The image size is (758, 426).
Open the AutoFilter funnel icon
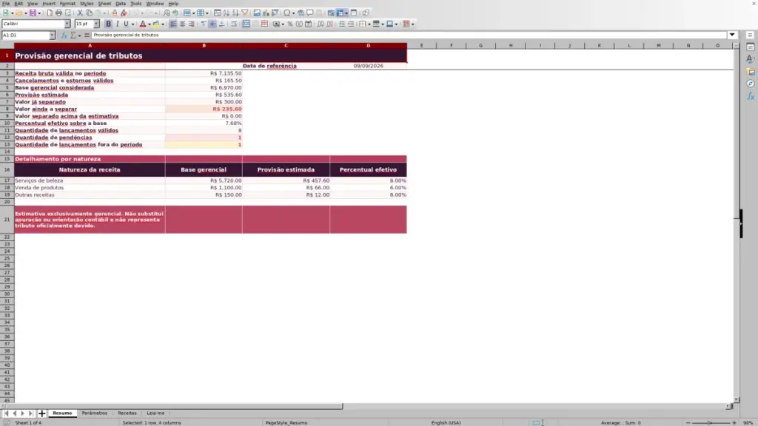point(244,13)
